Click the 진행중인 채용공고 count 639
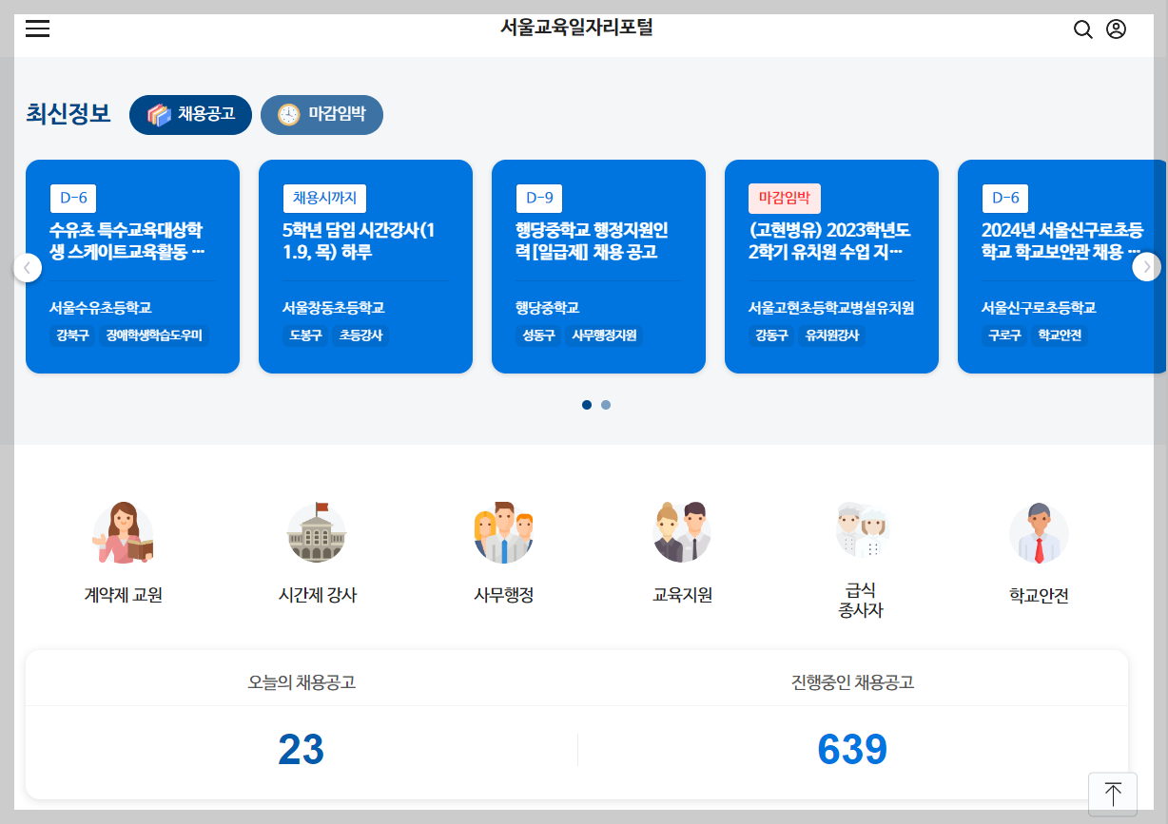The image size is (1168, 824). [x=853, y=750]
